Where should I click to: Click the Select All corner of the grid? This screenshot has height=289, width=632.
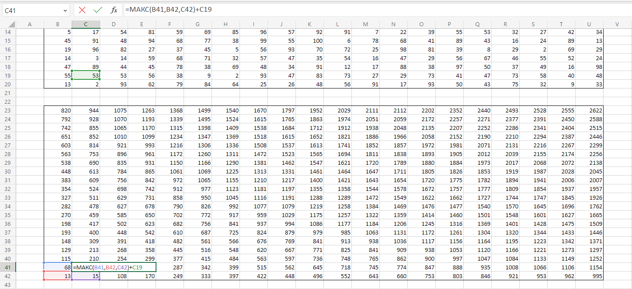pyautogui.click(x=8, y=24)
